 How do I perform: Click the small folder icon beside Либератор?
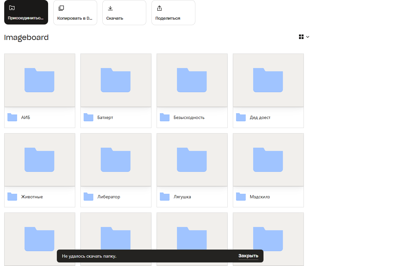pos(88,197)
